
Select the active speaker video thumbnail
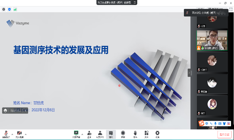coord(212,40)
